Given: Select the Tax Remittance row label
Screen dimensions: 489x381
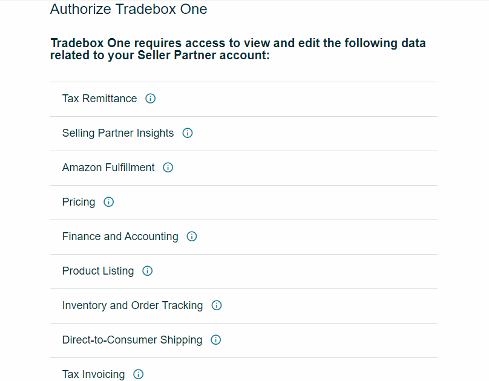Looking at the screenshot, I should coord(99,99).
